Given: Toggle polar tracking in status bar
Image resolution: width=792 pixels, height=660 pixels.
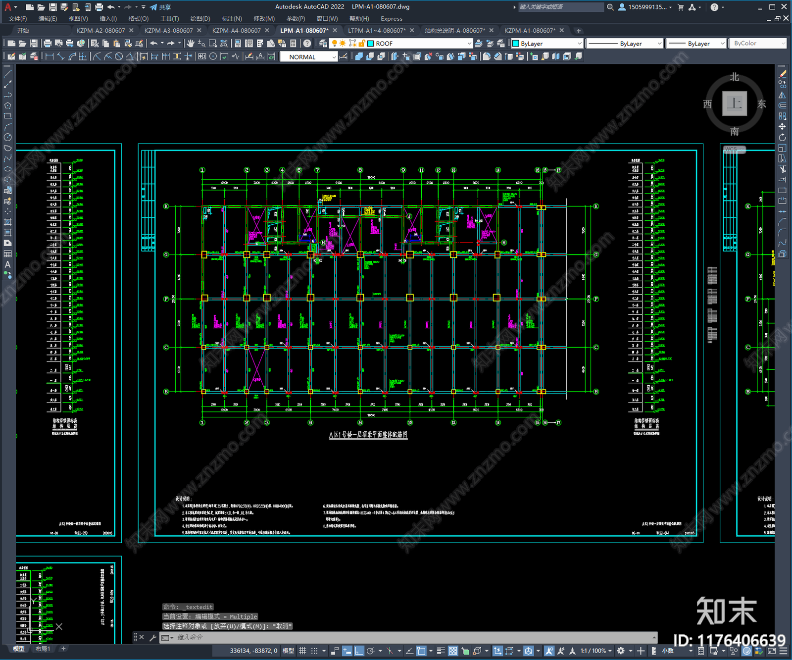Looking at the screenshot, I should click(x=370, y=651).
